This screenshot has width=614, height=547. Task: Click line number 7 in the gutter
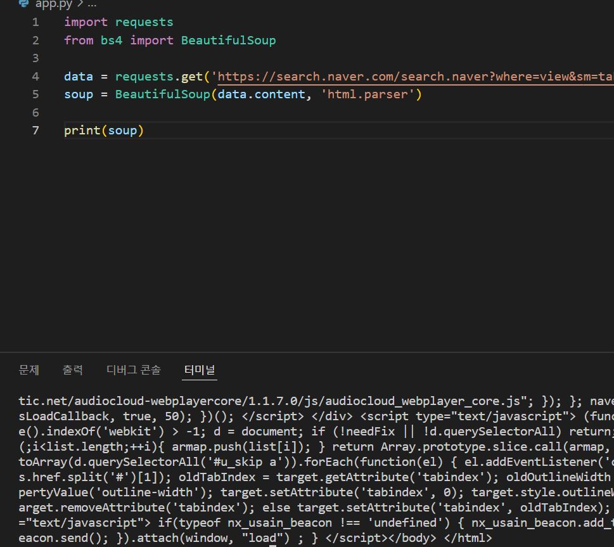point(35,131)
